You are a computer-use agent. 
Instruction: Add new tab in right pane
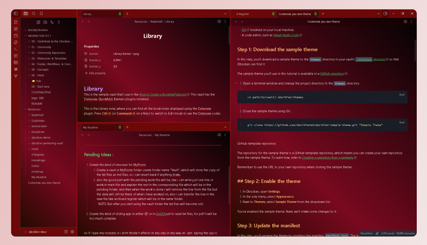[323, 14]
